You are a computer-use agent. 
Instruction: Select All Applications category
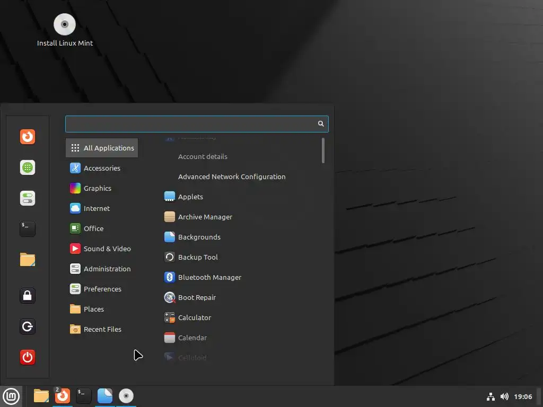point(102,148)
